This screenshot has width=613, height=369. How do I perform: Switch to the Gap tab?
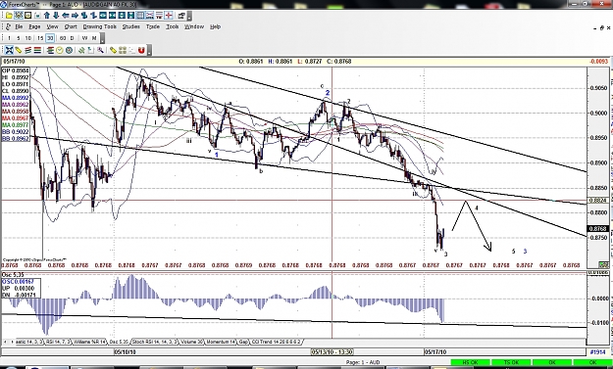pos(243,342)
